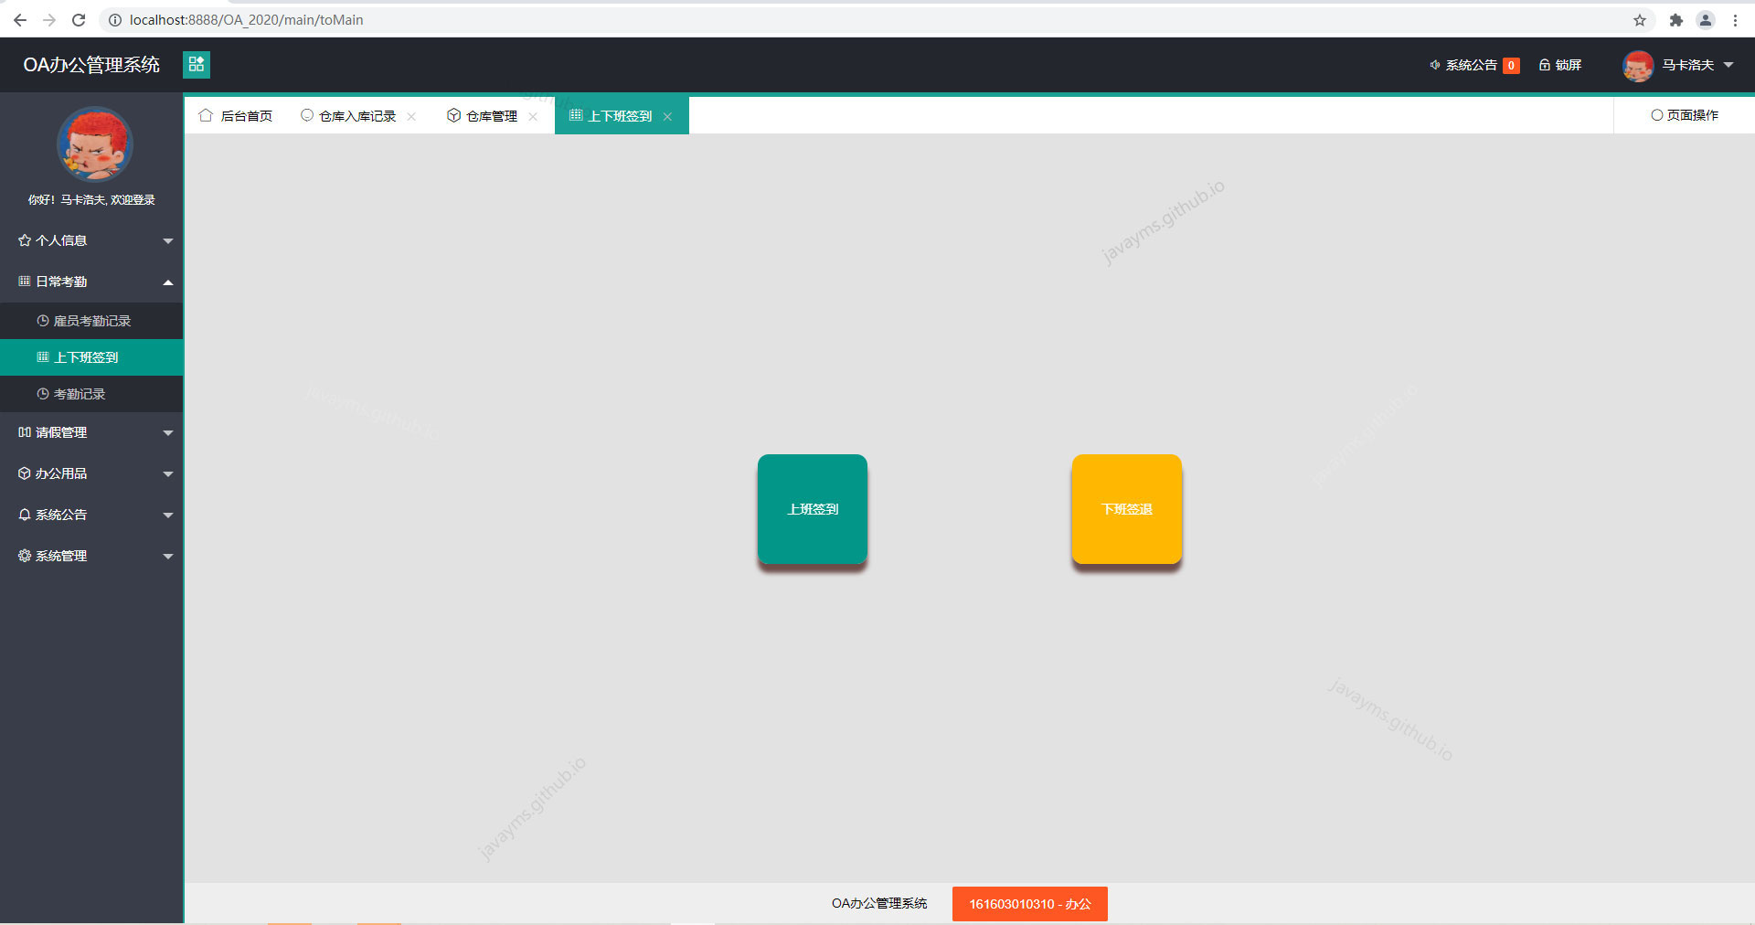Click the 页面操作 radio control
1755x925 pixels.
(x=1656, y=115)
